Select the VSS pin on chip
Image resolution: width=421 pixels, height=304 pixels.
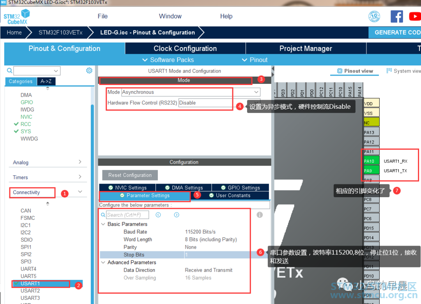point(371,113)
